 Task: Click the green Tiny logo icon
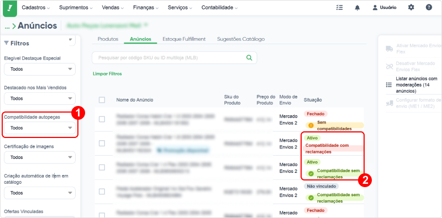click(10, 8)
